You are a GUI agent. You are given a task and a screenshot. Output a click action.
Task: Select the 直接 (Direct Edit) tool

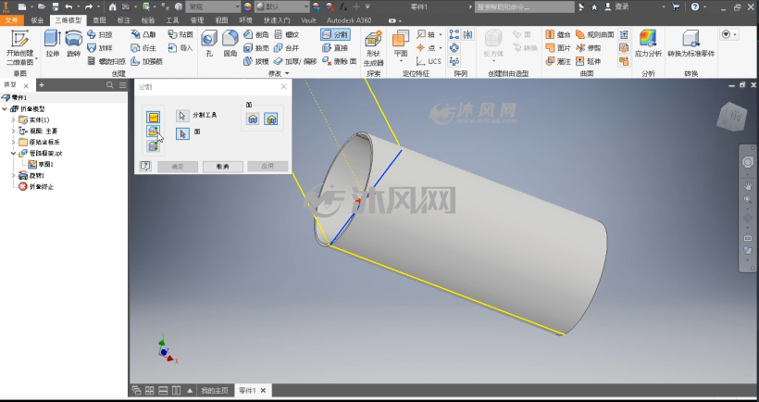pos(335,48)
